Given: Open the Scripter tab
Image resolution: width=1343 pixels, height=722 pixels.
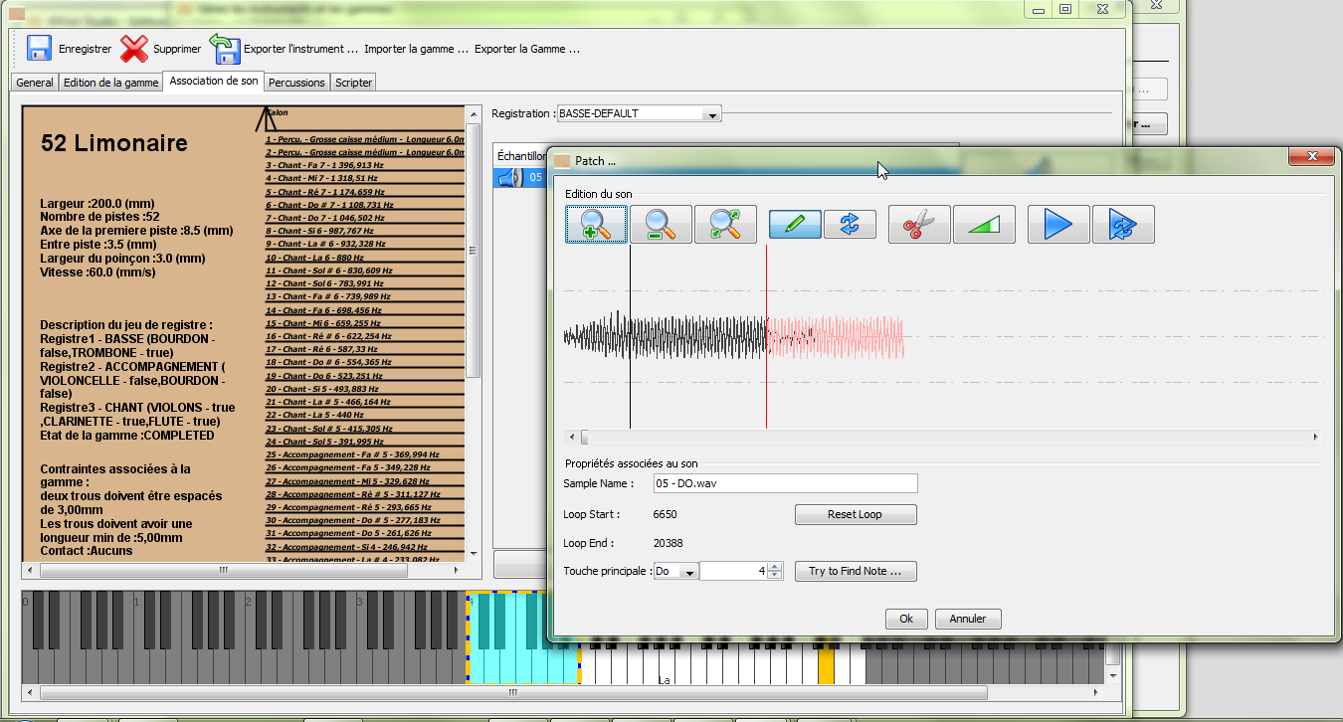Looking at the screenshot, I should point(353,83).
